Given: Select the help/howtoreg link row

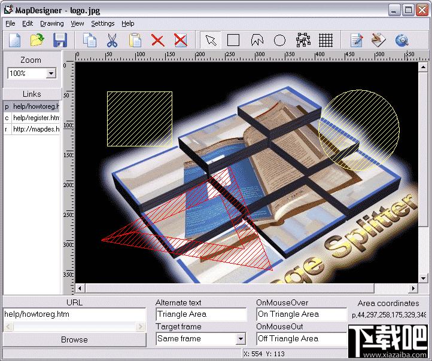Looking at the screenshot, I should click(32, 106).
